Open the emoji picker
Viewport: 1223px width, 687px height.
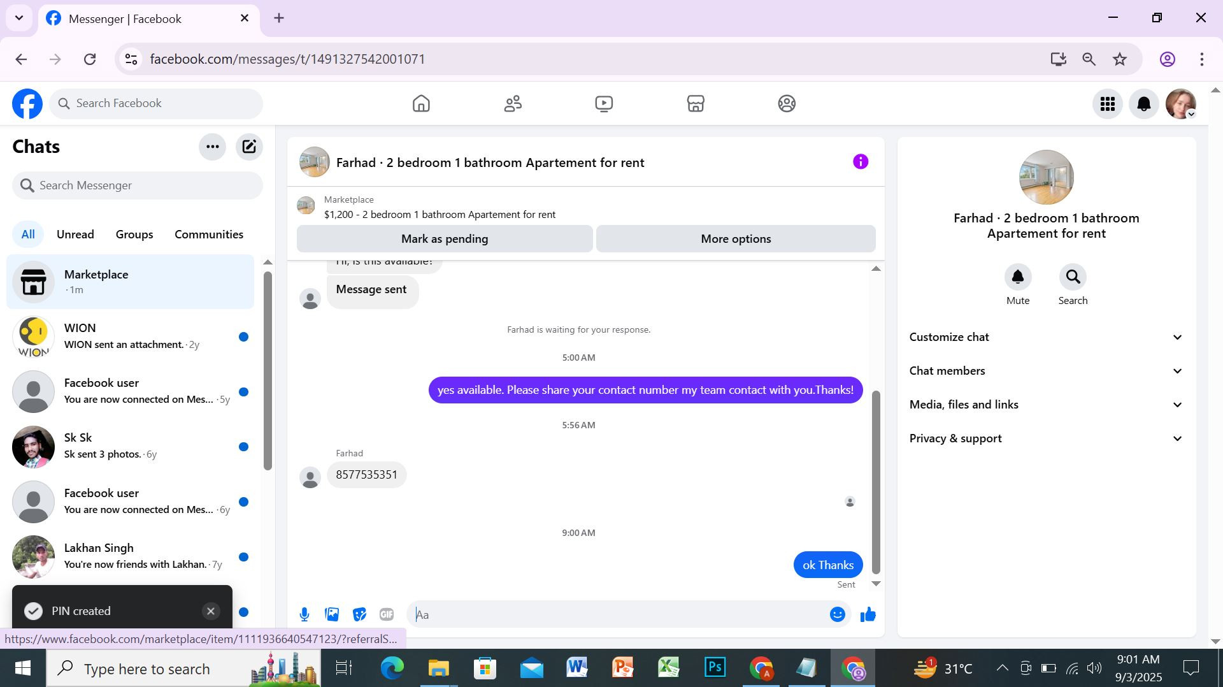click(838, 614)
